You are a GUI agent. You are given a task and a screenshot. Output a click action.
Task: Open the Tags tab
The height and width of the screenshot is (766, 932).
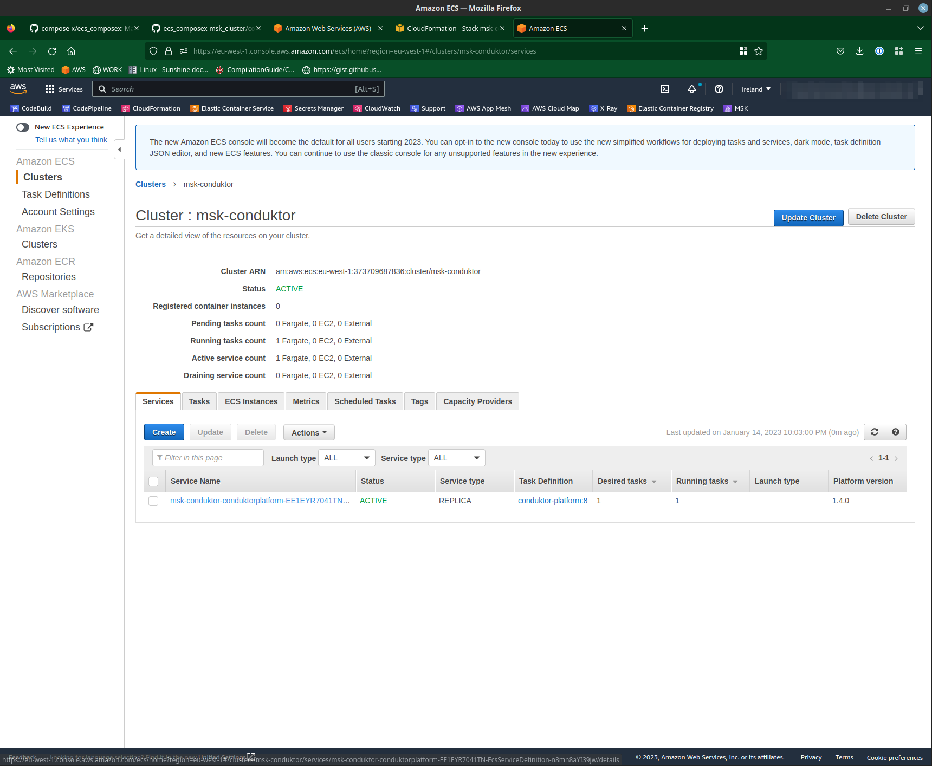pyautogui.click(x=419, y=401)
